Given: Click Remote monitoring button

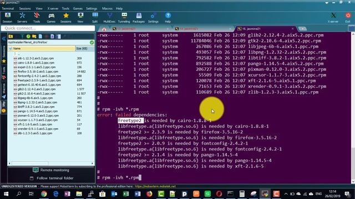Looking at the screenshot, I should (x=51, y=170).
